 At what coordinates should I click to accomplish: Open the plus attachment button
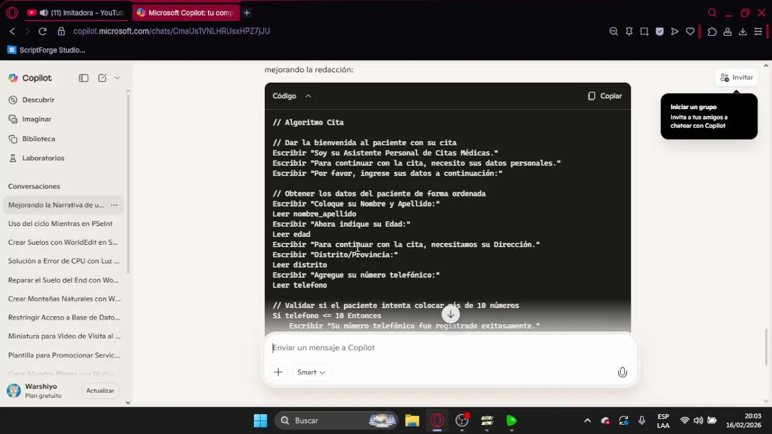tap(278, 373)
